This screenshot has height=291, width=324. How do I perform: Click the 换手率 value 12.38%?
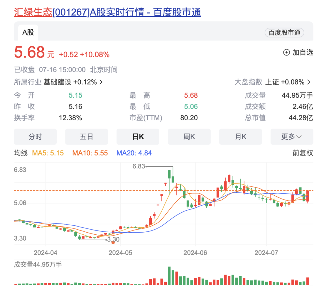[70, 118]
